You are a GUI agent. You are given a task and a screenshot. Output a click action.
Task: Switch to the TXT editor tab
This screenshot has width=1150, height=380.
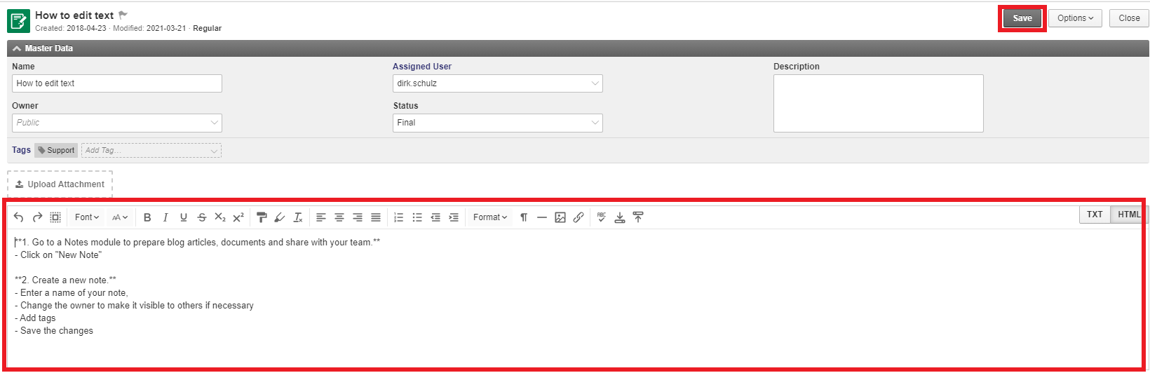tap(1095, 215)
